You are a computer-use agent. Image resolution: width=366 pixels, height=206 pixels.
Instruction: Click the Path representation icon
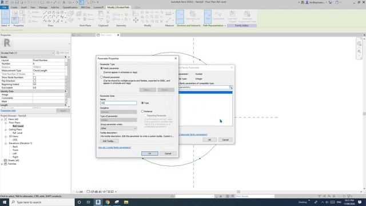click(208, 17)
